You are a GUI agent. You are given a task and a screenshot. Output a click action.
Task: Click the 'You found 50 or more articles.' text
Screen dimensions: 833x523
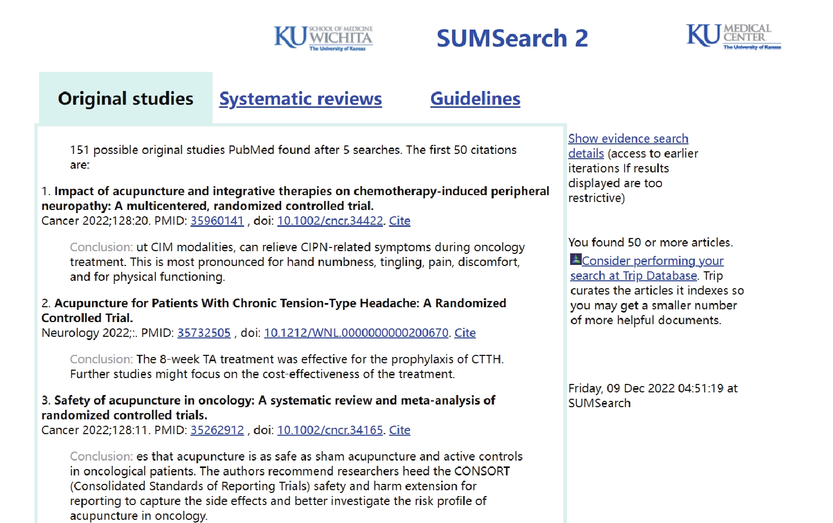point(651,243)
